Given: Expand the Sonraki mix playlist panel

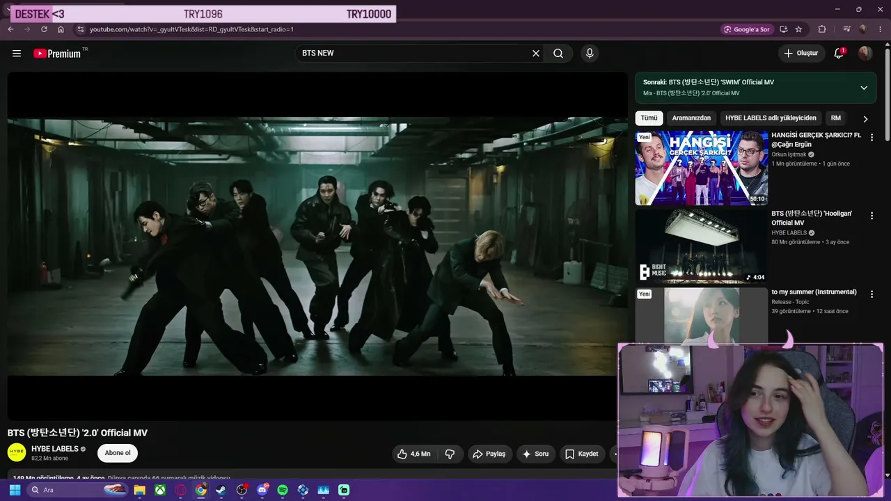Looking at the screenshot, I should [864, 88].
